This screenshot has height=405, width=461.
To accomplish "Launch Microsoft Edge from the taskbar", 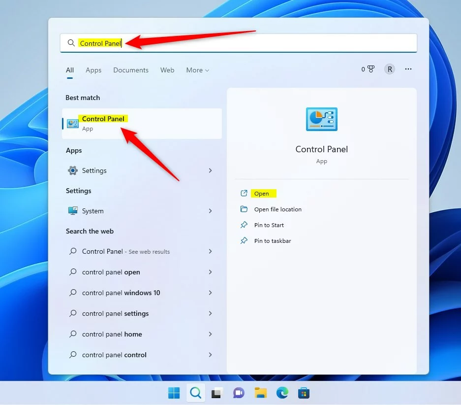I will click(282, 393).
